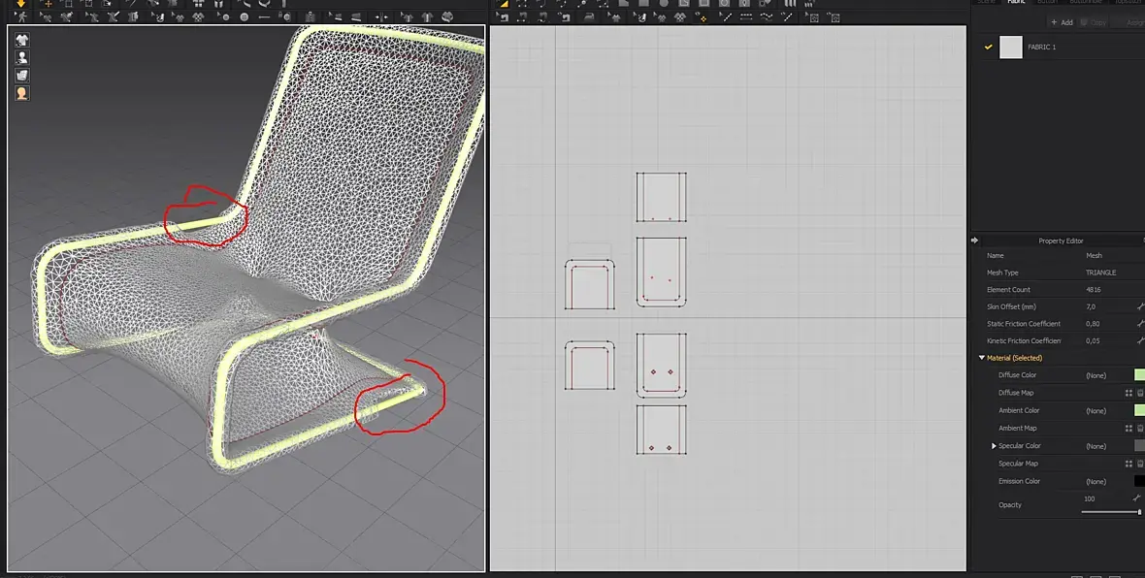The width and height of the screenshot is (1145, 578).
Task: Toggle avatar display icon in 3D viewport
Action: coord(22,57)
